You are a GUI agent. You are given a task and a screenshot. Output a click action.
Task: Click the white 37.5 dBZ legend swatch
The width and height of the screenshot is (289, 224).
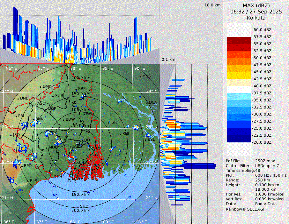(239, 90)
